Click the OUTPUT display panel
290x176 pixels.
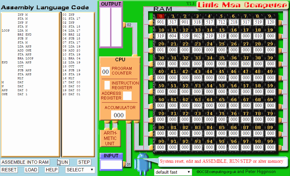click(x=111, y=27)
